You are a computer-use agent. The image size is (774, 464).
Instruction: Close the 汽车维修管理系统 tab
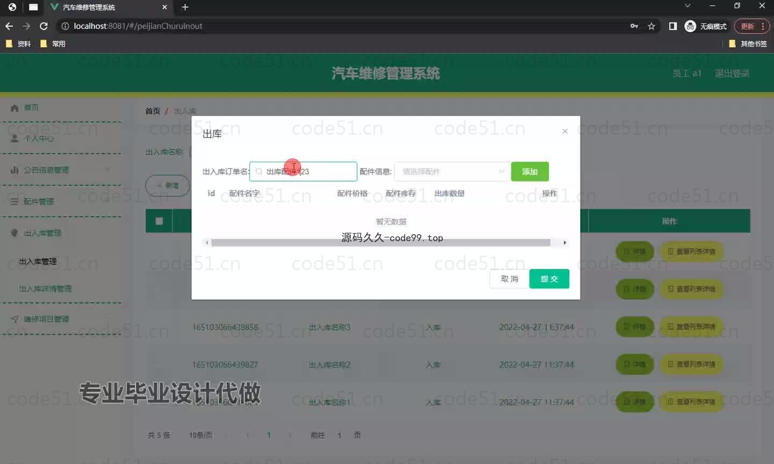tap(164, 7)
